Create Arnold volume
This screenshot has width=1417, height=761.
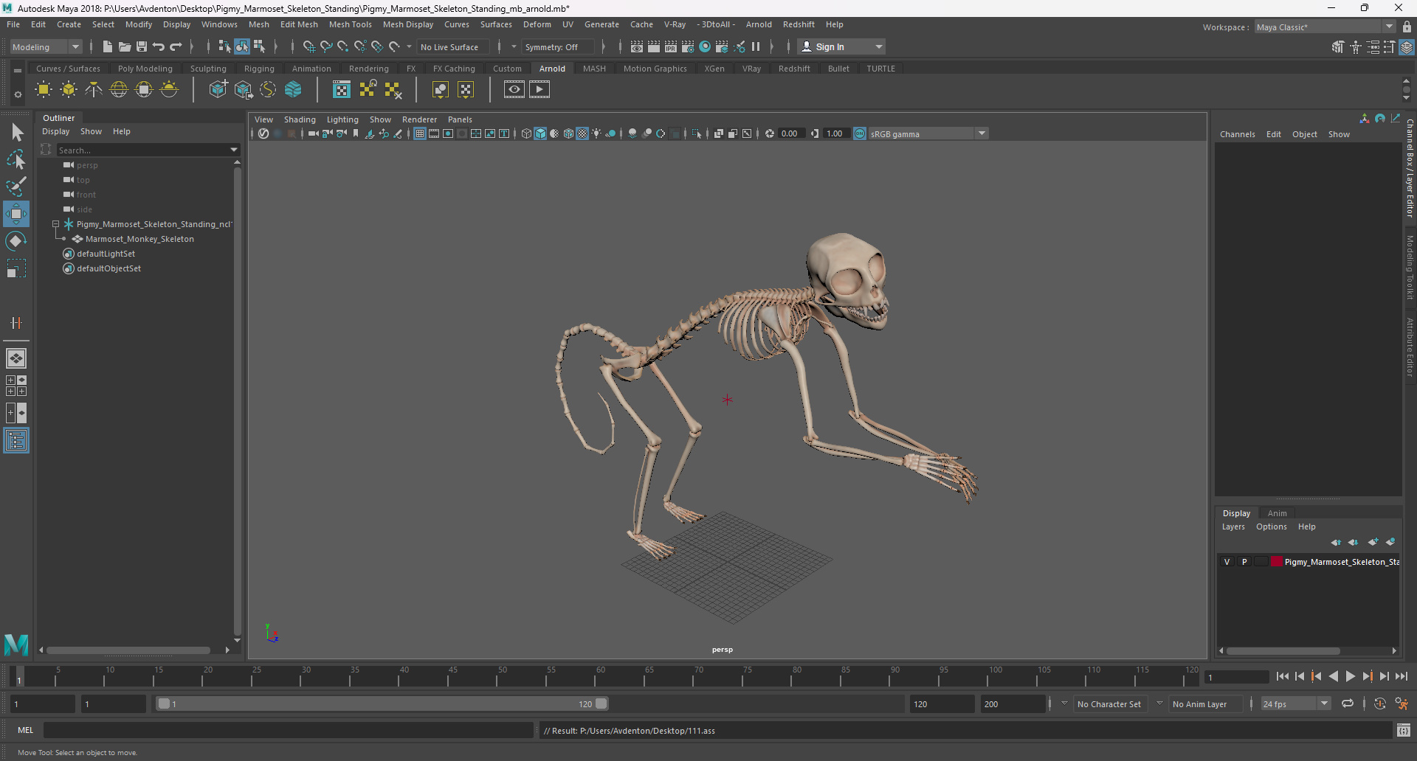[293, 90]
